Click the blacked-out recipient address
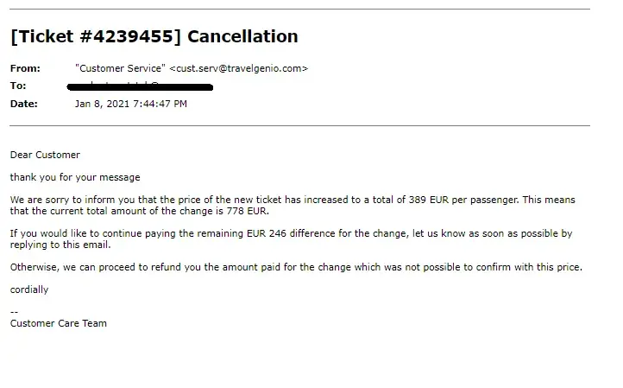This screenshot has width=623, height=388. [141, 86]
